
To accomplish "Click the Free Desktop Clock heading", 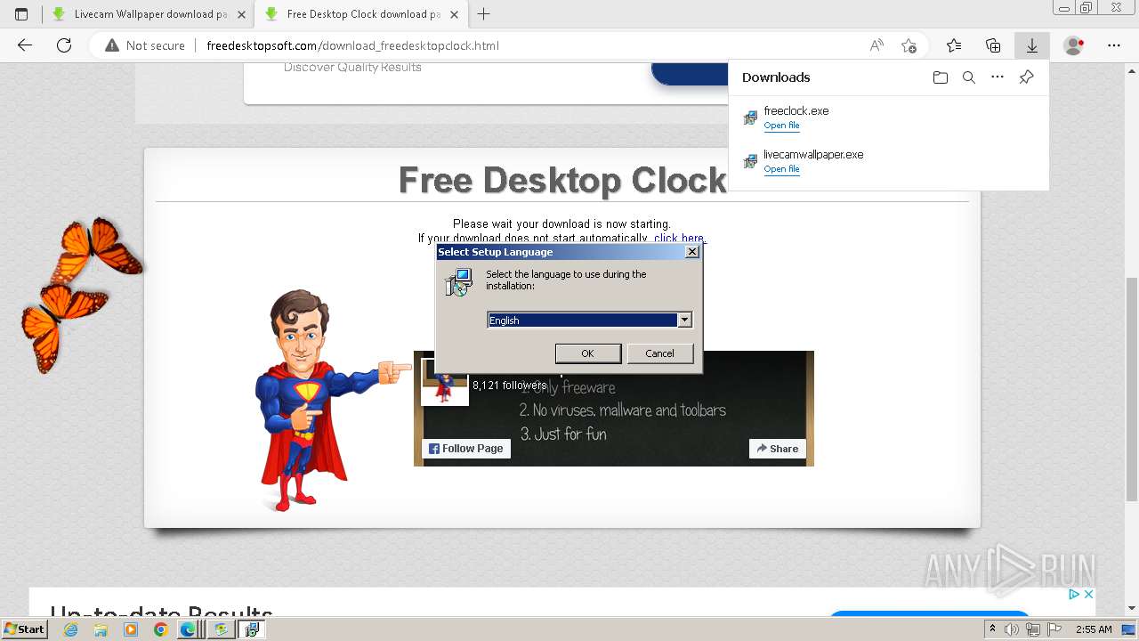I will [562, 180].
